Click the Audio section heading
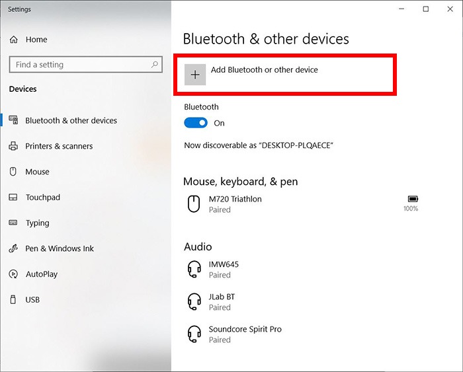This screenshot has height=372, width=463. 198,246
